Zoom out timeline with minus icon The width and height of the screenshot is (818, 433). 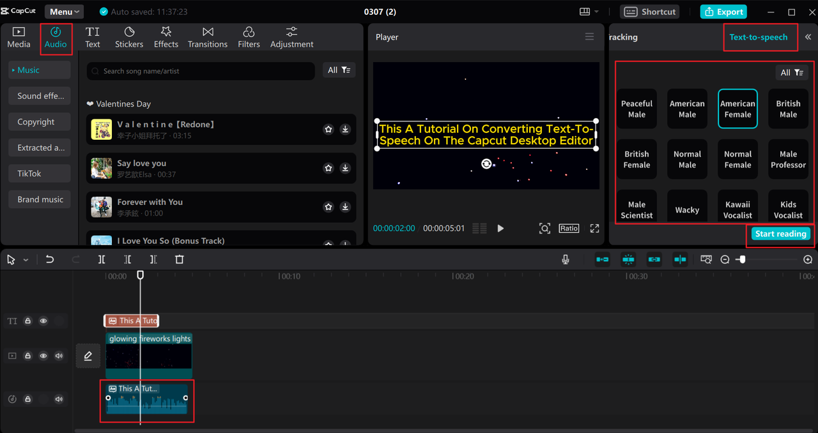click(x=725, y=259)
